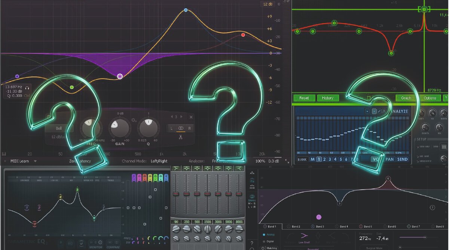Click the 500 band fader handle
449x250 pixels.
click(196, 194)
